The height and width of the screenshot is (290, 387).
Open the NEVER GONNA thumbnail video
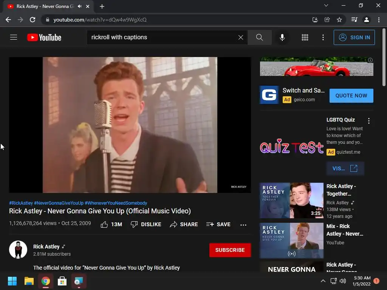coord(291,267)
